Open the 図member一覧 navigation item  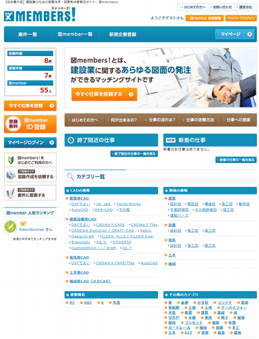pos(75,34)
